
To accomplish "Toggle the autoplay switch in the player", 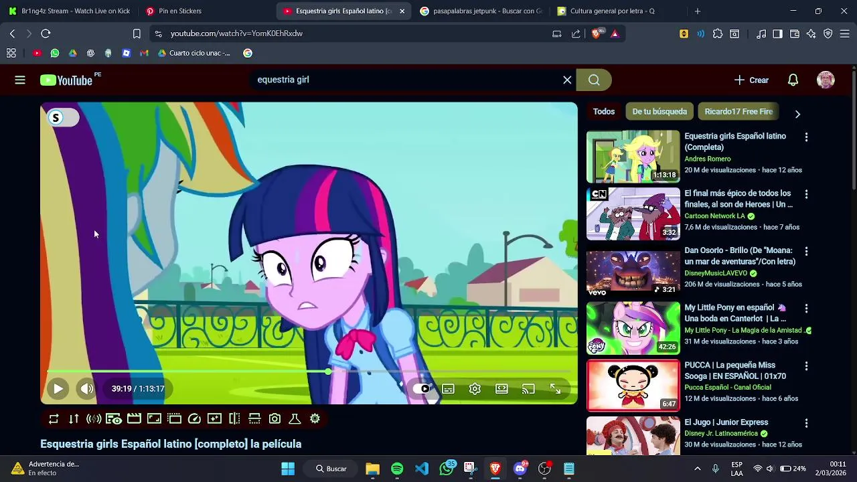I will point(421,388).
